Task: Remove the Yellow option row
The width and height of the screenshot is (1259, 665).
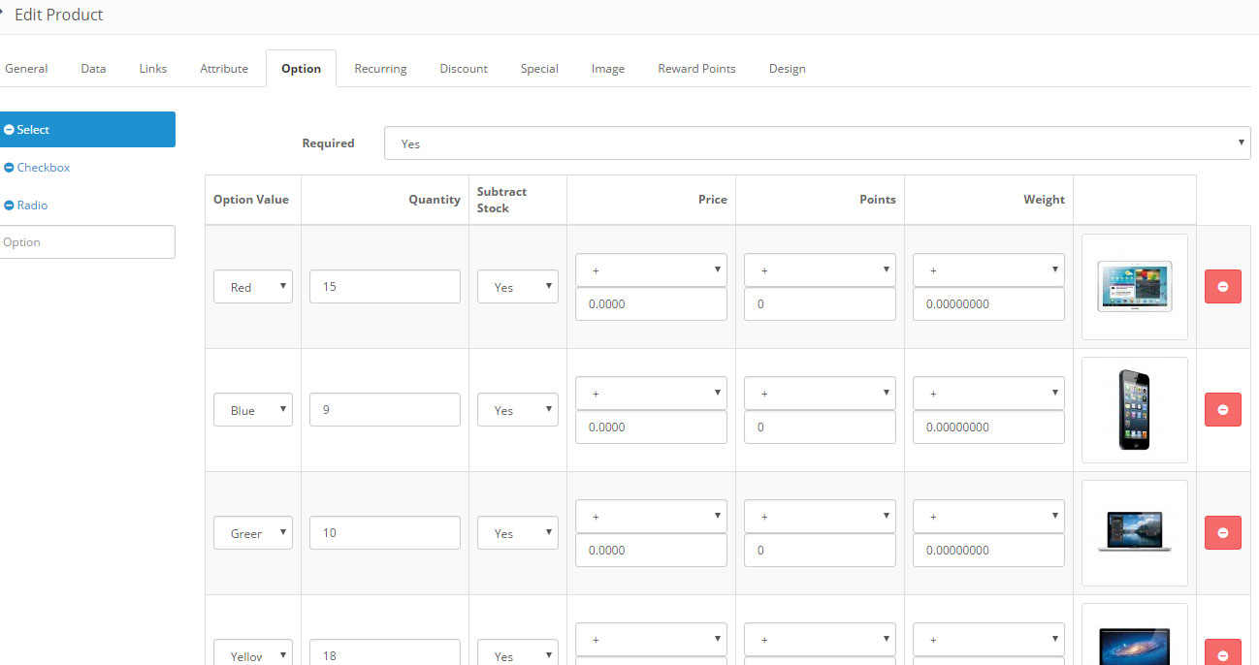Action: point(1222,655)
